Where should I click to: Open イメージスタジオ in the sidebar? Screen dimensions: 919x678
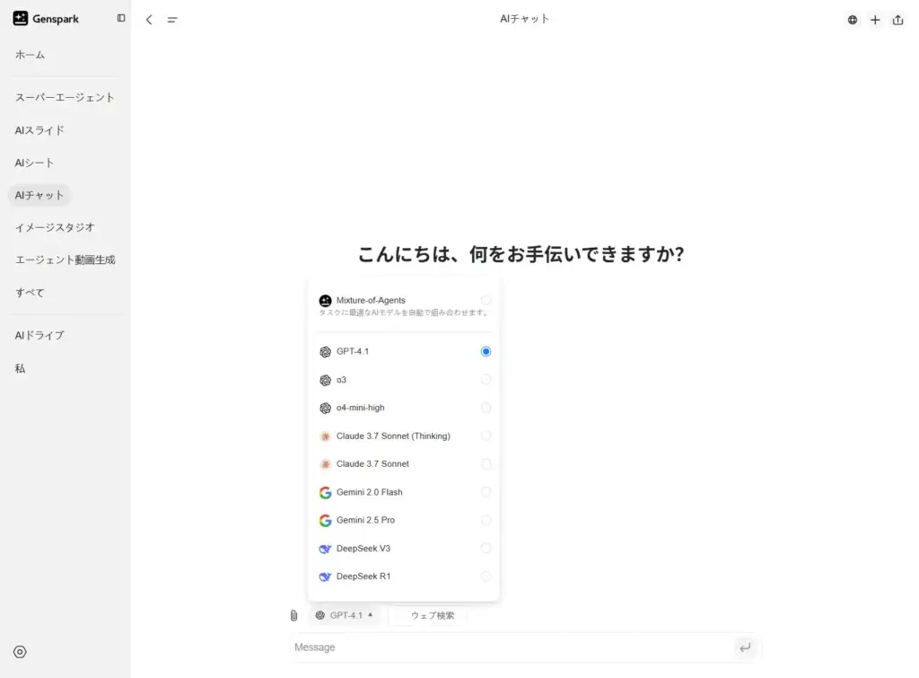55,227
